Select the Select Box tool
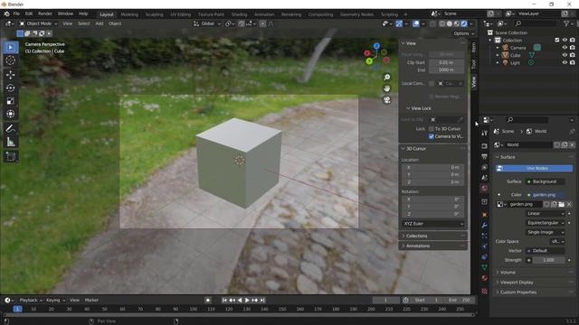This screenshot has width=579, height=325. 11,48
